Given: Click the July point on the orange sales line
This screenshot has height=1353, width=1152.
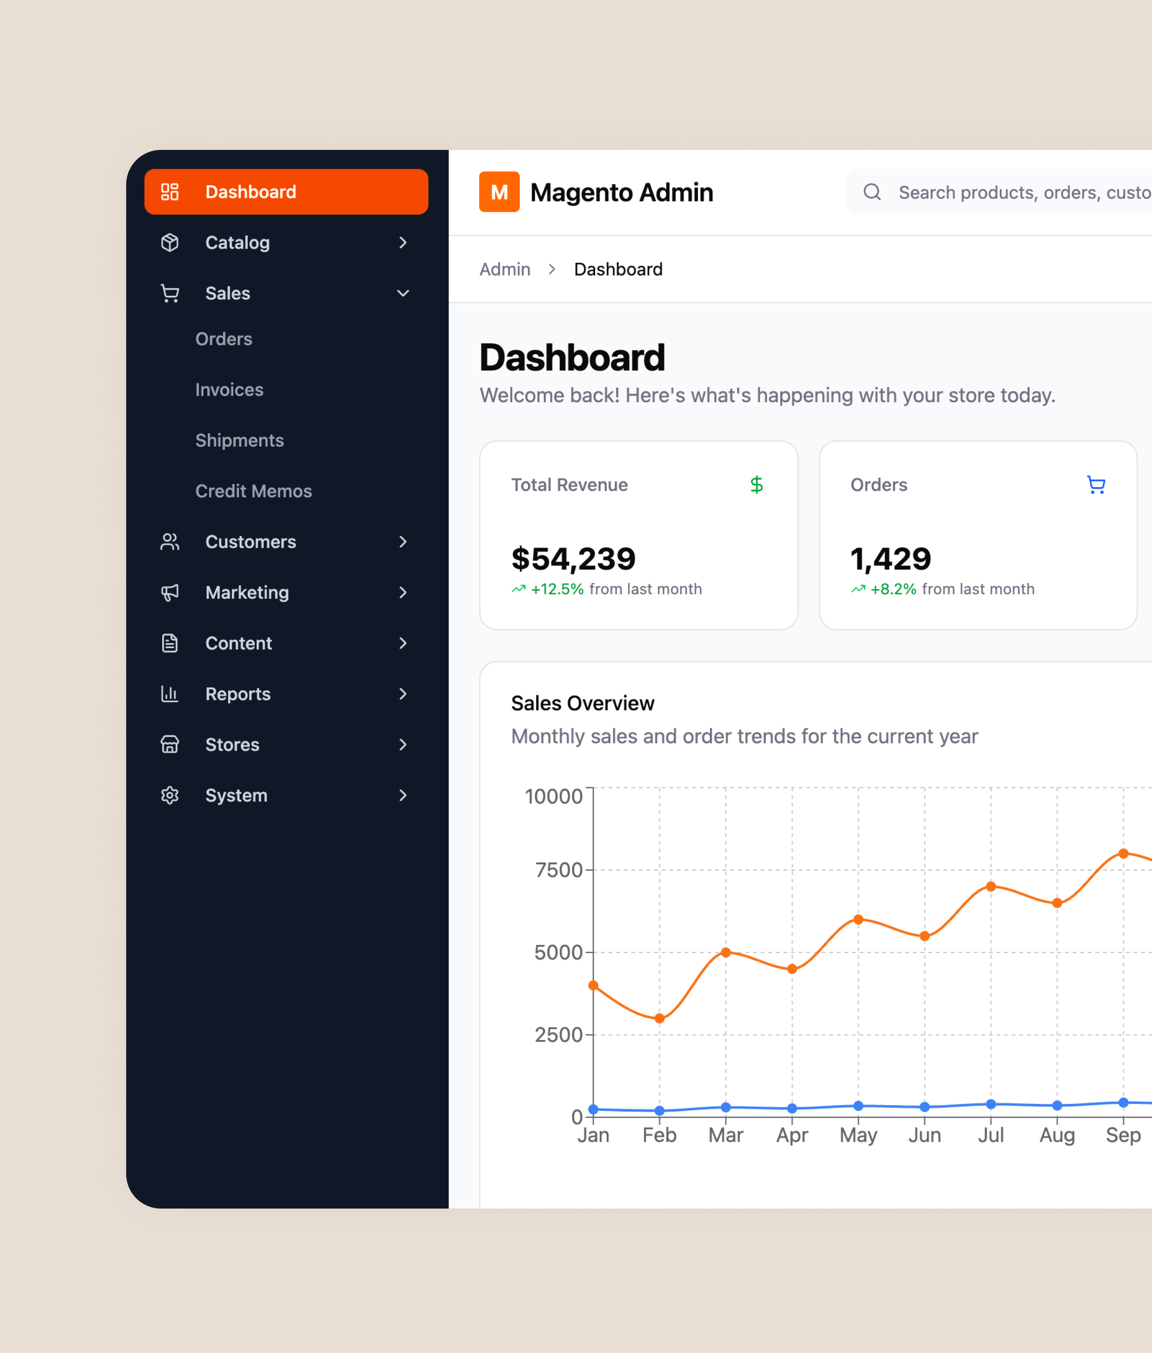Looking at the screenshot, I should click(991, 886).
